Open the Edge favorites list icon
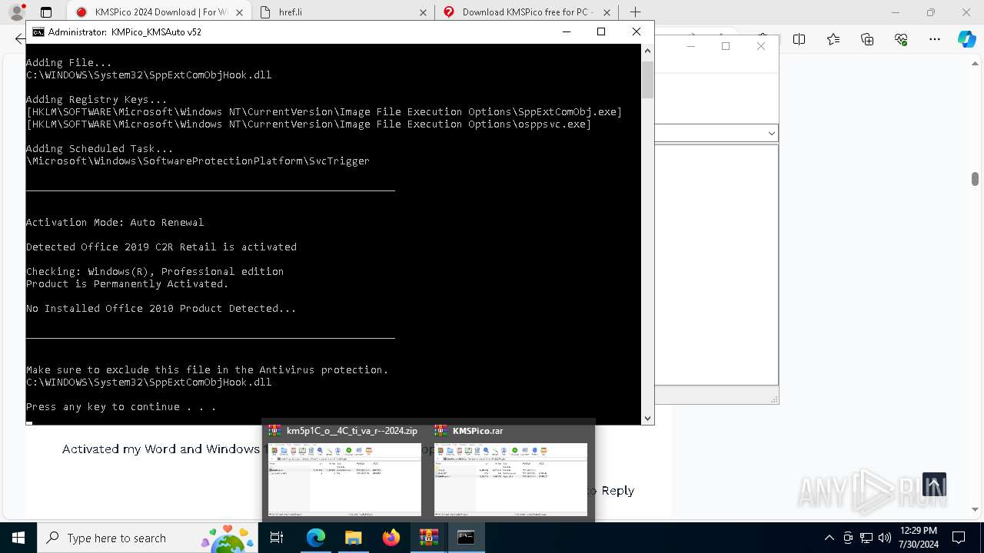Screen dimensions: 984x553 click(x=833, y=39)
